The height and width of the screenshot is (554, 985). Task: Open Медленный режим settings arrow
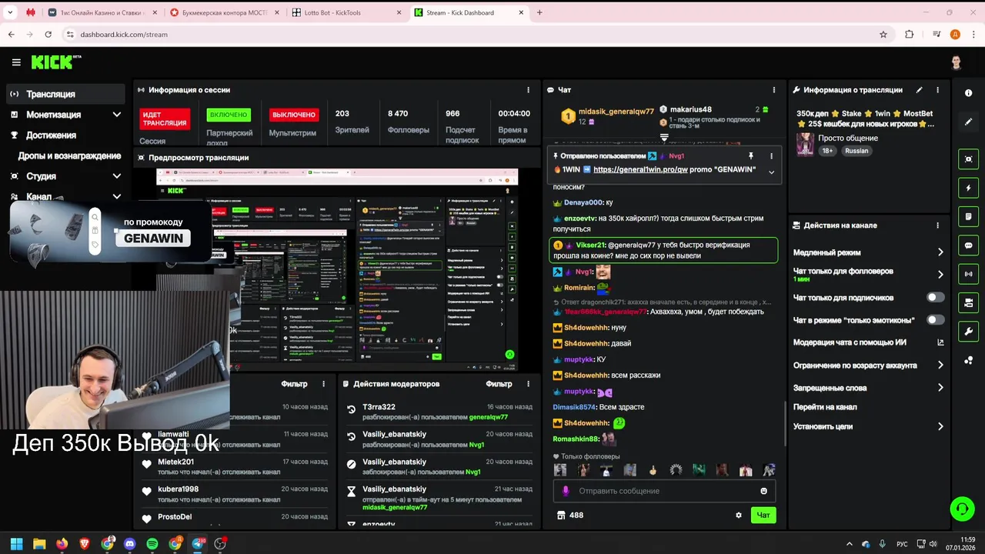pos(940,252)
